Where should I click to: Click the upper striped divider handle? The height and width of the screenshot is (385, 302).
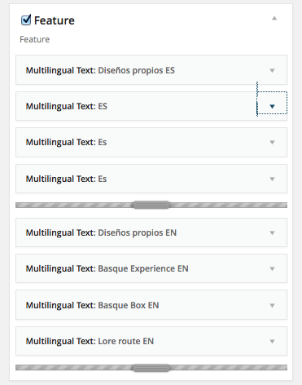tap(151, 205)
